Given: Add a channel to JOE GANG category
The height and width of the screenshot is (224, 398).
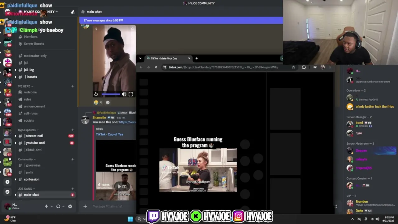Looking at the screenshot, I should [72, 189].
